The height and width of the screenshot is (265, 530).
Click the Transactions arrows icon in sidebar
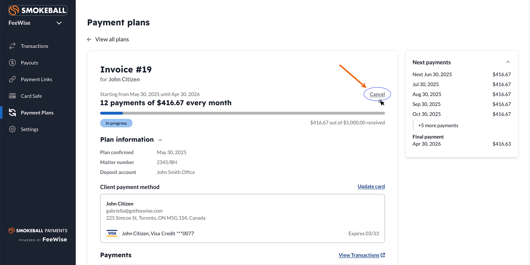[x=12, y=46]
